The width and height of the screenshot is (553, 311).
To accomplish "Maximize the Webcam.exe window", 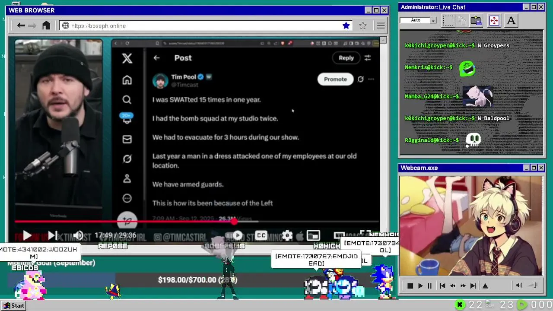I will point(534,168).
